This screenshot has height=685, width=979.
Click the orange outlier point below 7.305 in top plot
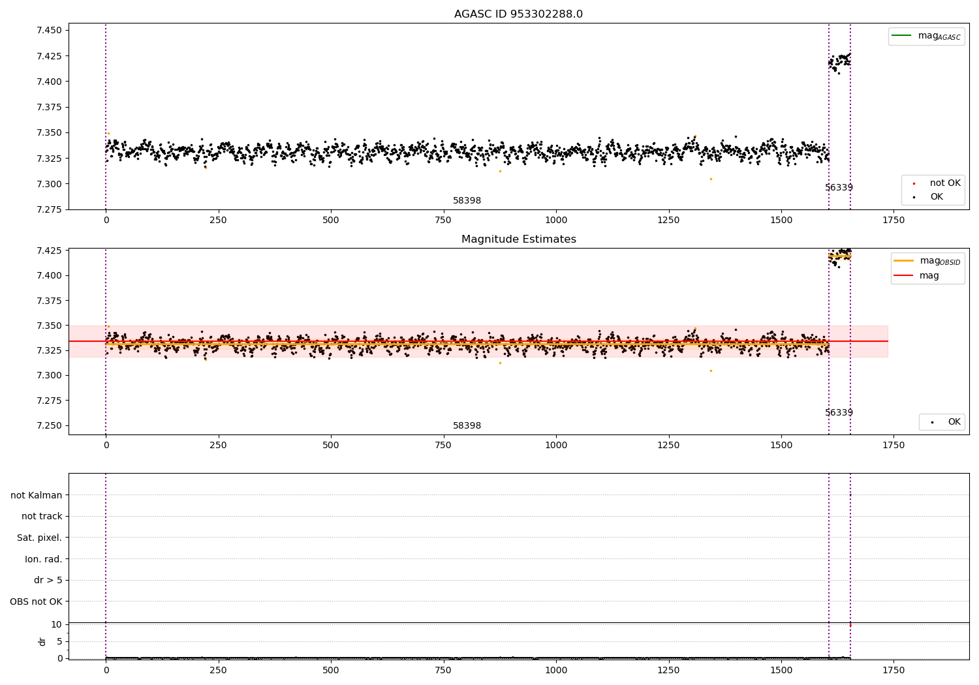click(x=711, y=179)
